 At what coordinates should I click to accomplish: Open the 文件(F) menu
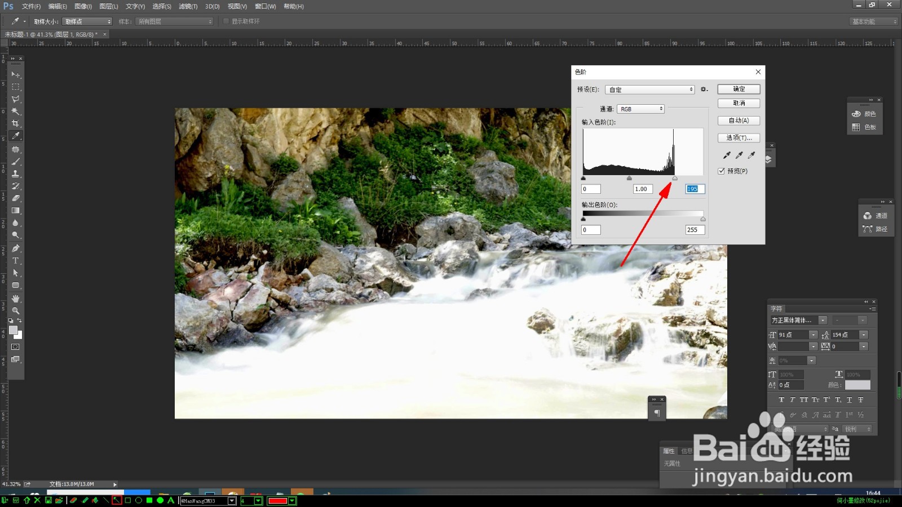pos(31,6)
